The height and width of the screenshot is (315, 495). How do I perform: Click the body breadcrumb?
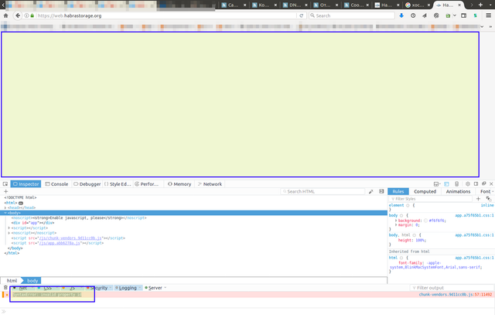pos(32,281)
